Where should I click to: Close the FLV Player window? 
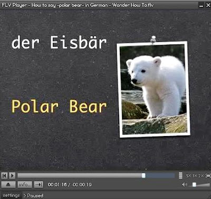(208, 5)
